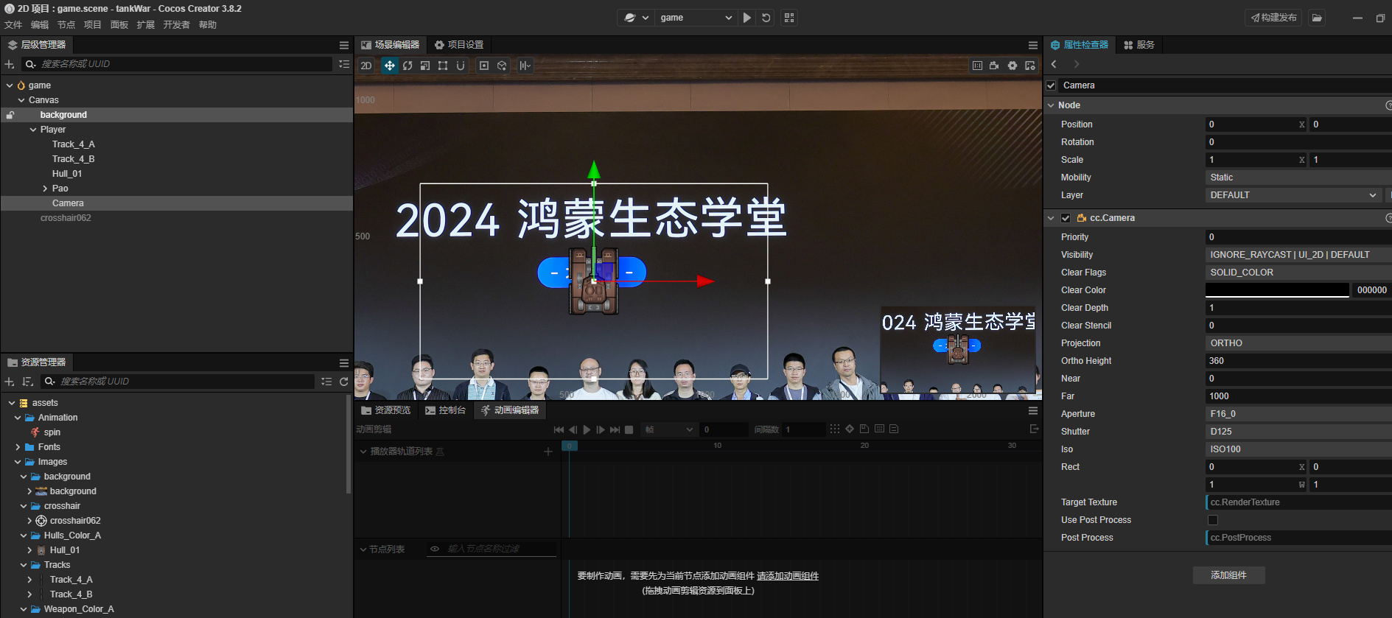Expand the Fonts folder
The image size is (1392, 618).
(18, 447)
